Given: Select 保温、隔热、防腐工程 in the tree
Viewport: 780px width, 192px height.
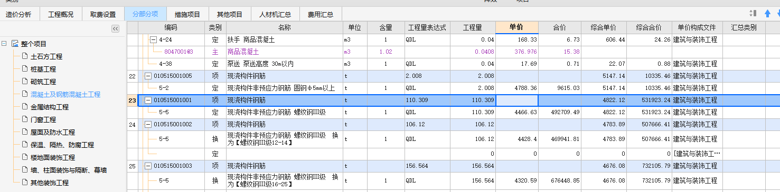Looking at the screenshot, I should click(62, 145).
